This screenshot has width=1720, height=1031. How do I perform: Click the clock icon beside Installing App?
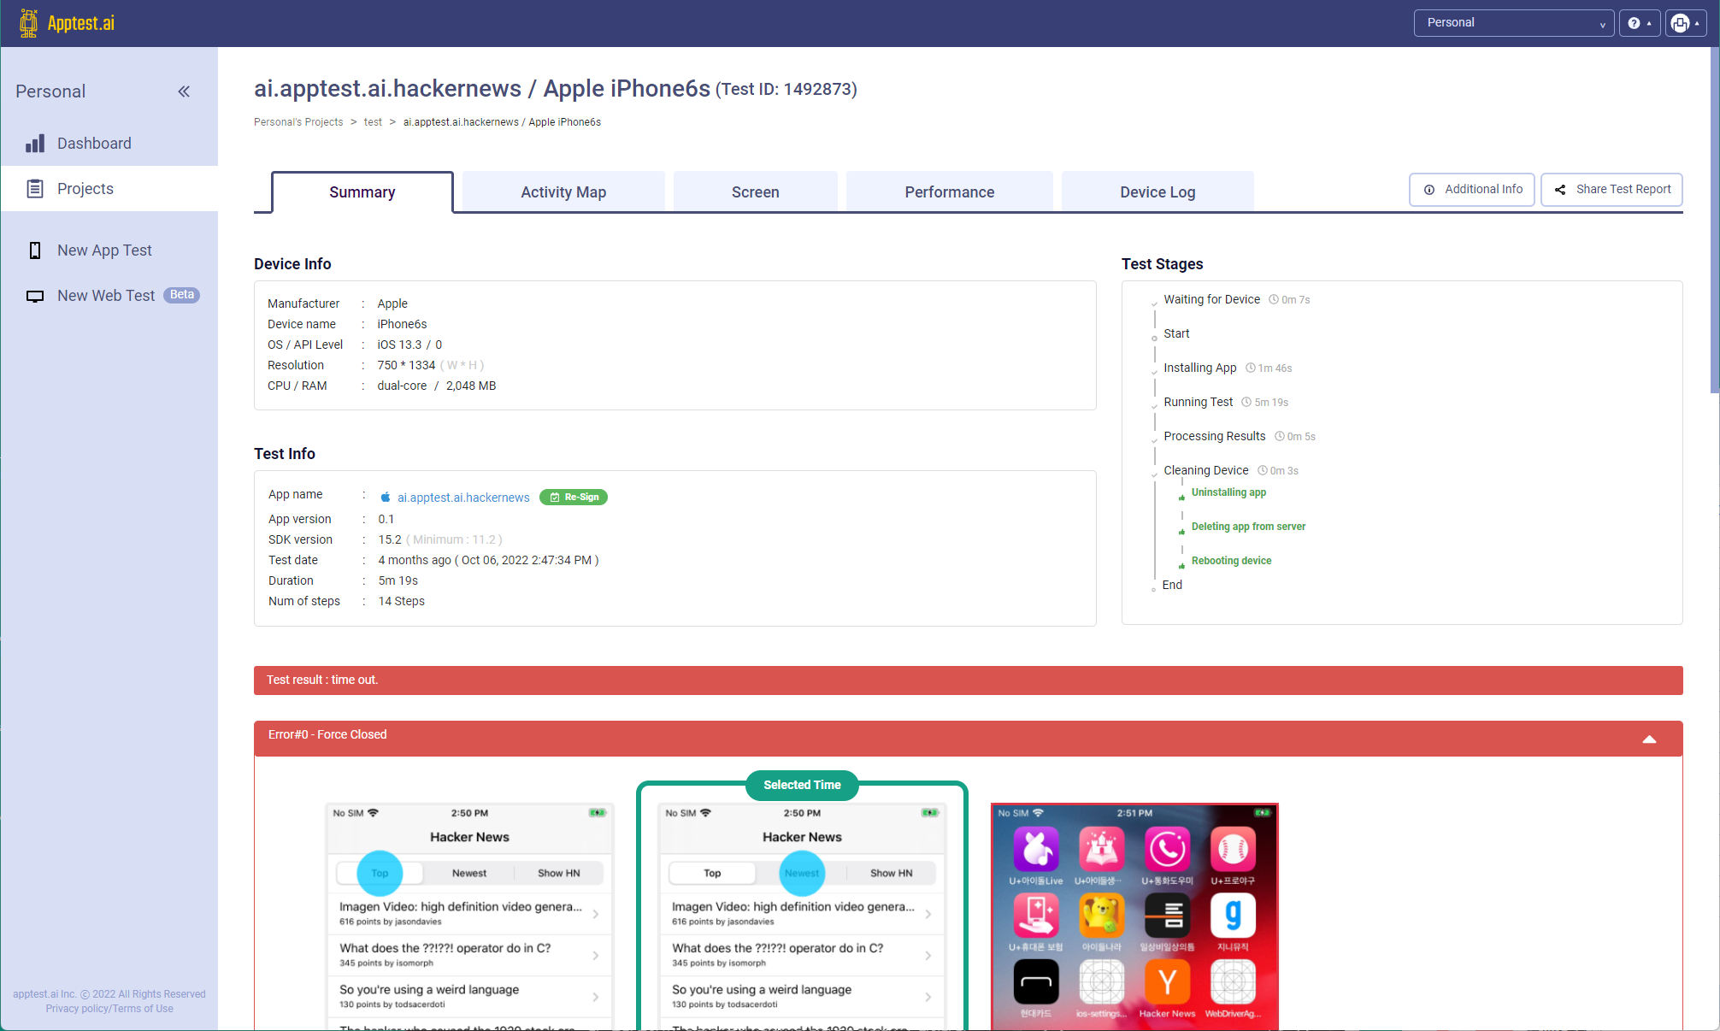tap(1251, 368)
